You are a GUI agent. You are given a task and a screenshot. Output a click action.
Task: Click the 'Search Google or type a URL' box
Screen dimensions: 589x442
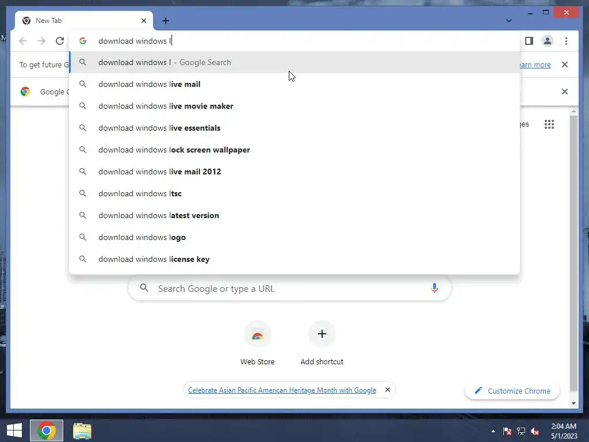click(289, 289)
